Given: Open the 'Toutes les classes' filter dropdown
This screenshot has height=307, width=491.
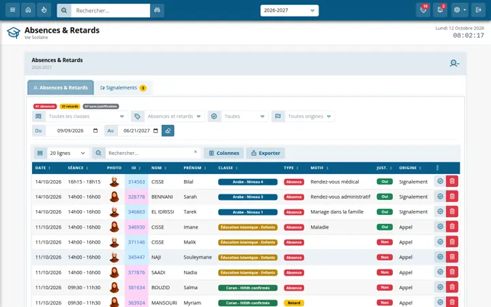Looking at the screenshot, I should click(x=87, y=116).
